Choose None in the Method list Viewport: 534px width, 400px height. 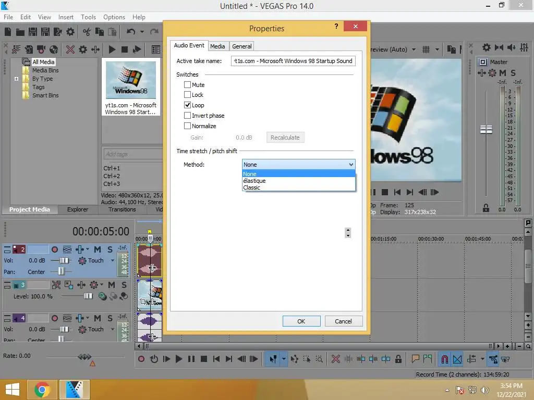[299, 174]
